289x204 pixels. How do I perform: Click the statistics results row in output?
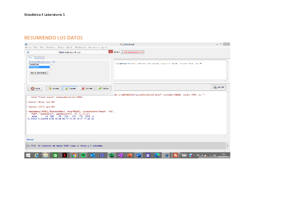pos(60,119)
